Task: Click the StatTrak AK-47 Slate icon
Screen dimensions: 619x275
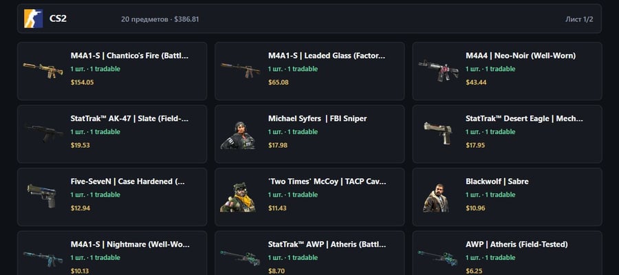Action: click(43, 133)
